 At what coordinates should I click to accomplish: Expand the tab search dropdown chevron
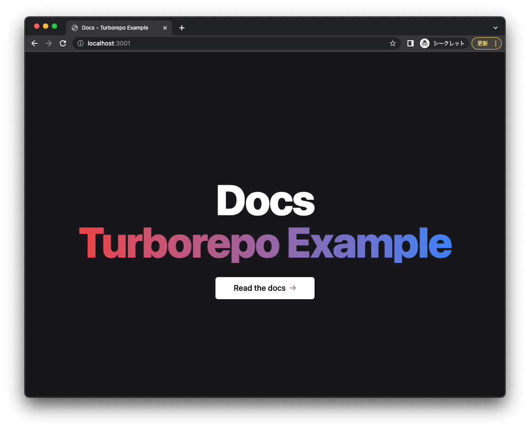pyautogui.click(x=495, y=28)
